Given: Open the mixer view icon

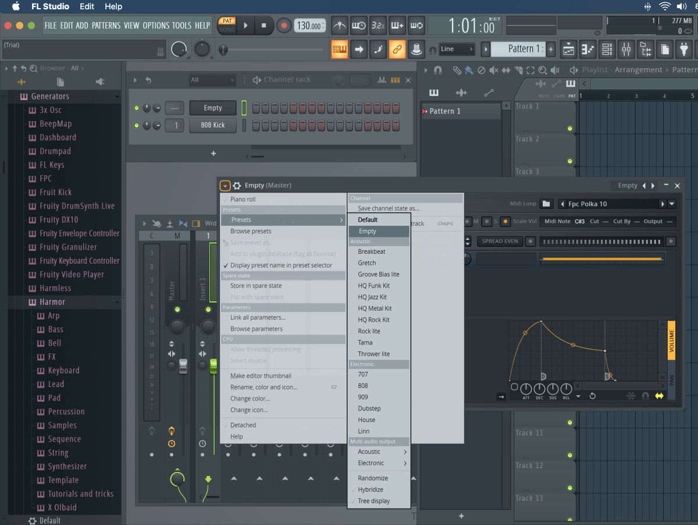Looking at the screenshot, I should pos(626,49).
